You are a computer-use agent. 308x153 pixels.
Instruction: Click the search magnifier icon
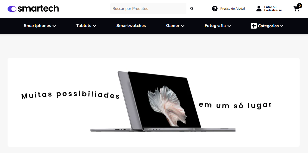click(192, 9)
